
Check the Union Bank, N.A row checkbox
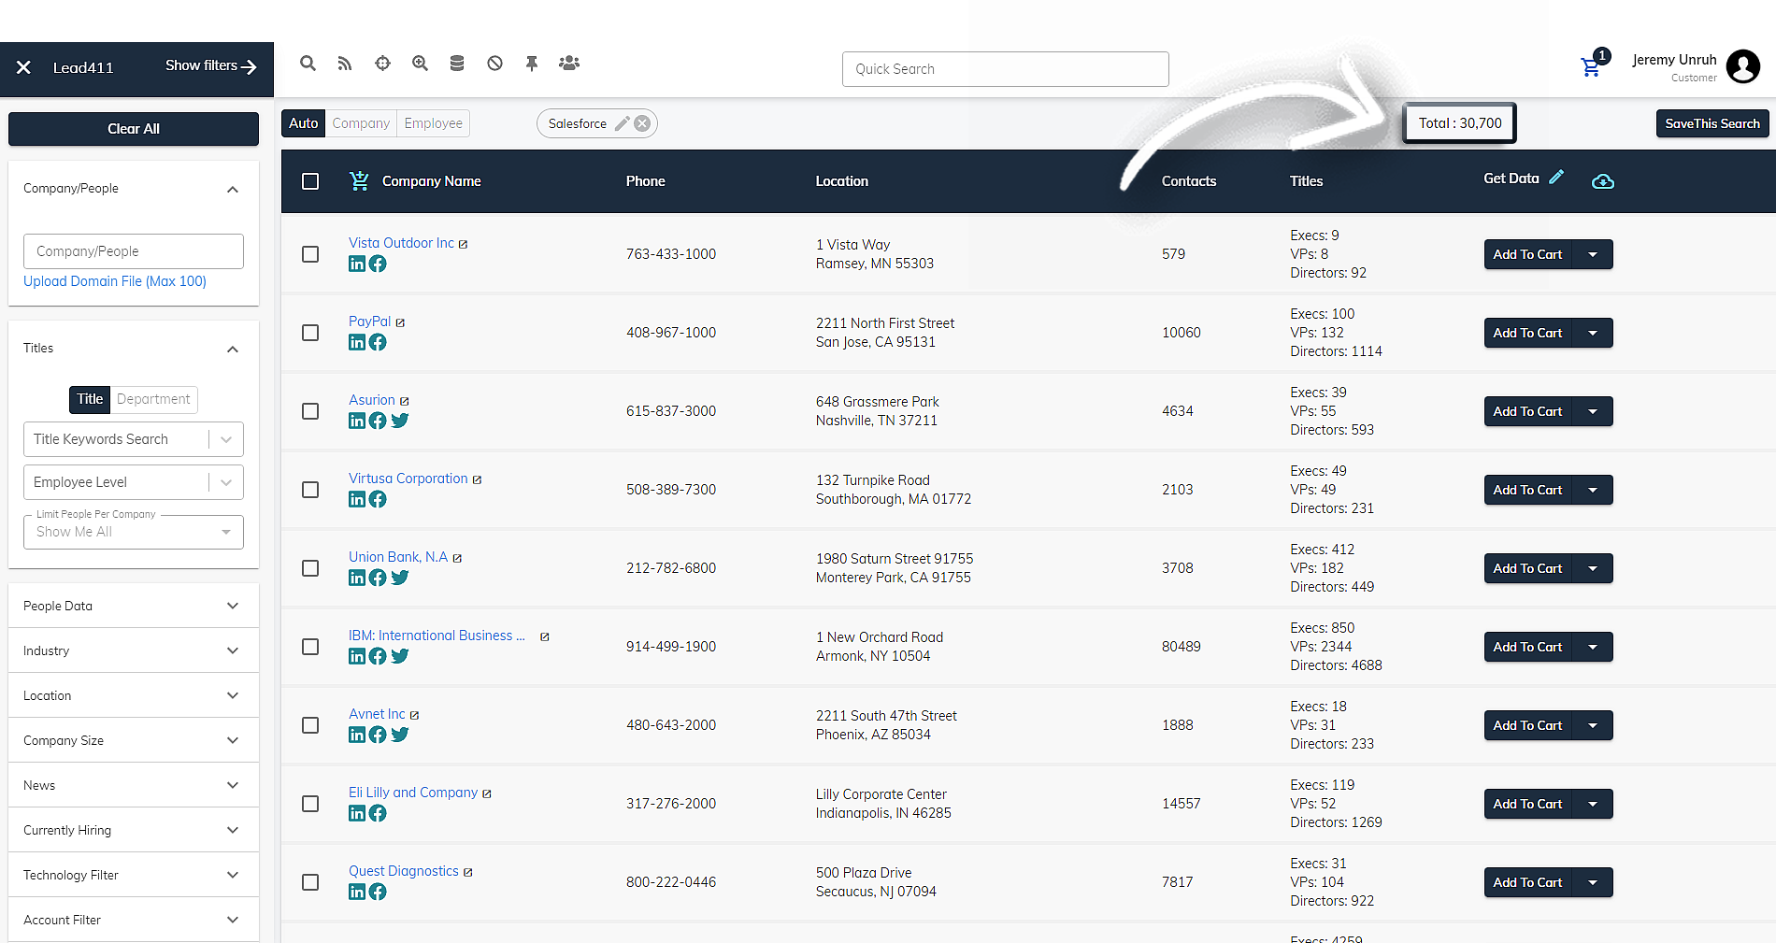[x=310, y=568]
